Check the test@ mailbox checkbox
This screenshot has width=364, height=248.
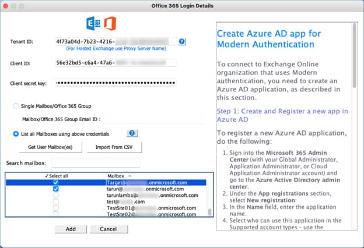[x=56, y=201]
